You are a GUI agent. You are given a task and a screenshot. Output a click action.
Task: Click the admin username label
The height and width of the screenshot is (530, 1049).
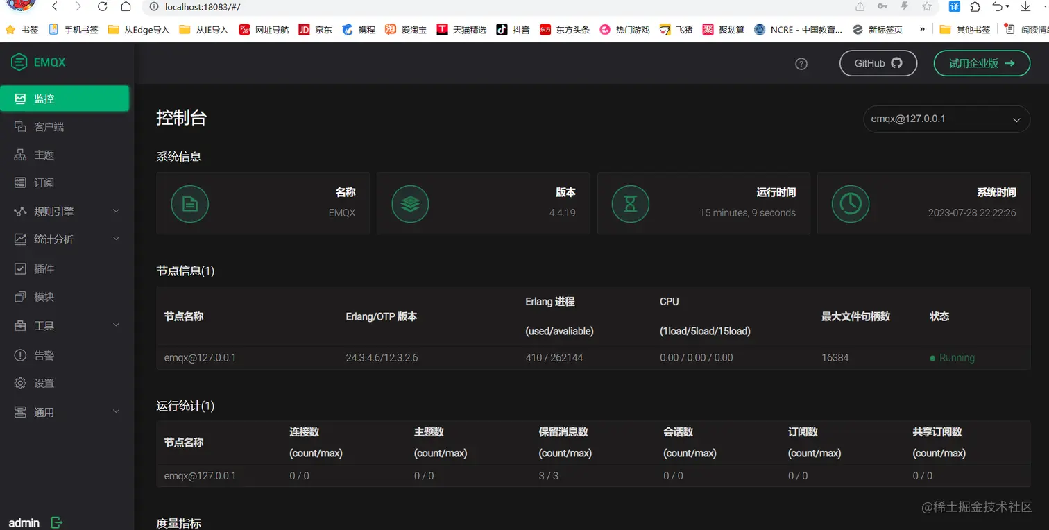coord(24,523)
